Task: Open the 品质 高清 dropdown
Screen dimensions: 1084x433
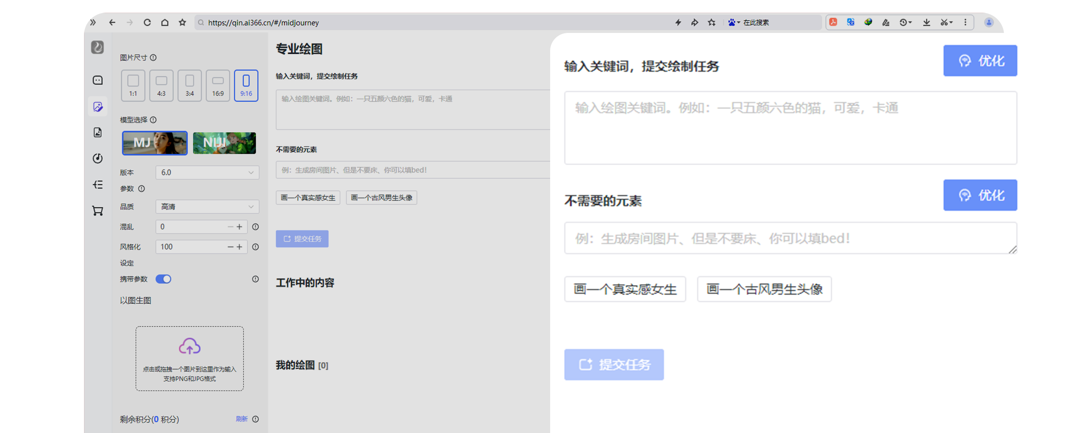Action: click(207, 207)
